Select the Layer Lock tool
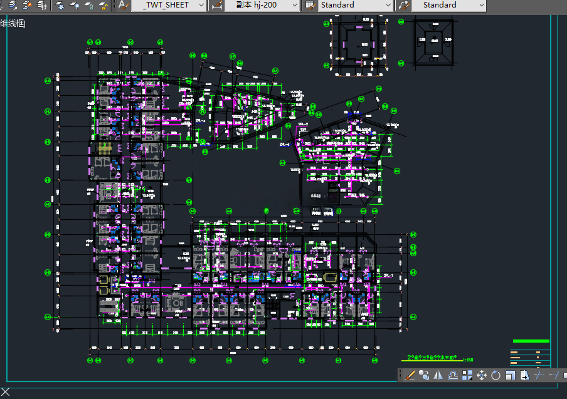This screenshot has height=399, width=567. click(x=89, y=5)
